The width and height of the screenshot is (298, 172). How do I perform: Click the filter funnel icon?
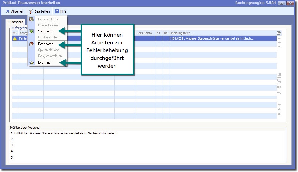[279, 93]
